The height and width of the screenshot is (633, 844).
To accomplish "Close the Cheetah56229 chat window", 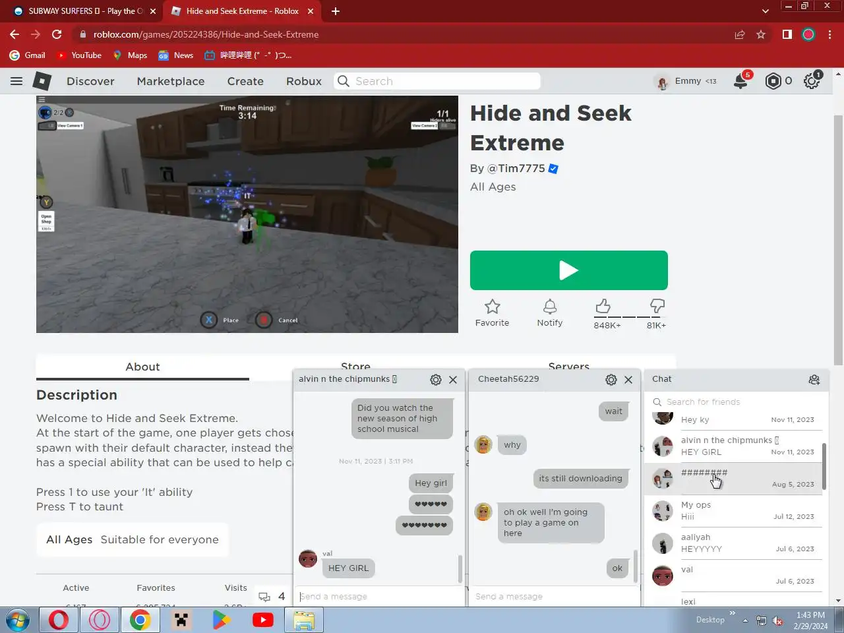I will (x=628, y=380).
